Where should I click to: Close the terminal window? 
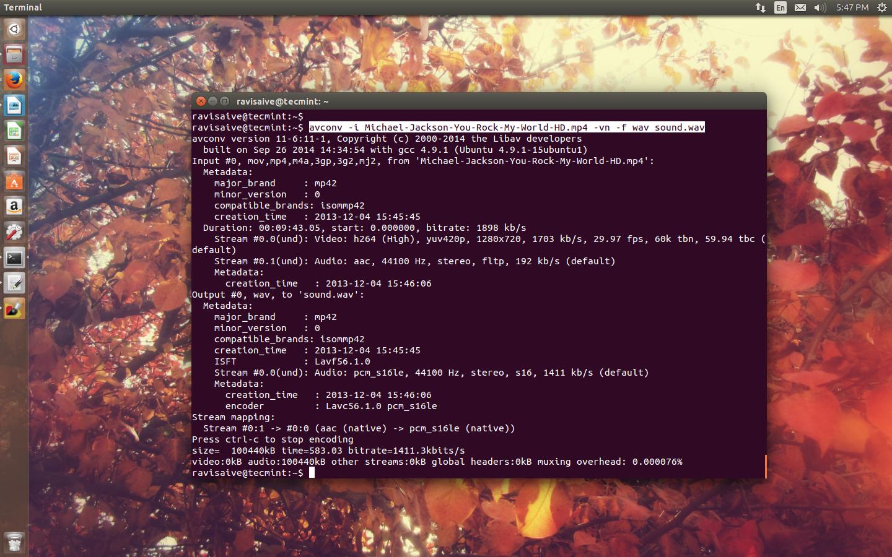coord(201,101)
